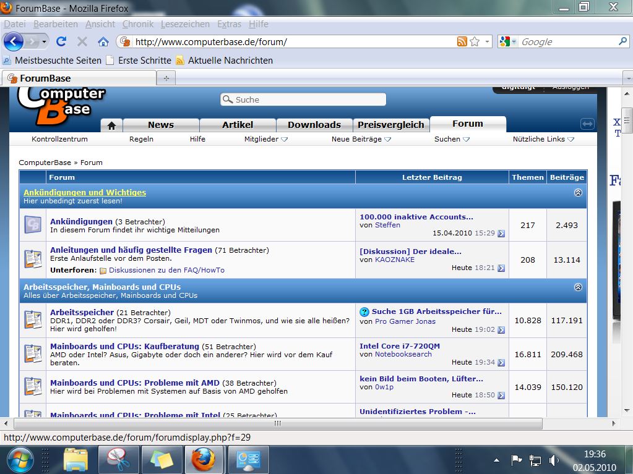Open the Regeln link

(x=141, y=139)
